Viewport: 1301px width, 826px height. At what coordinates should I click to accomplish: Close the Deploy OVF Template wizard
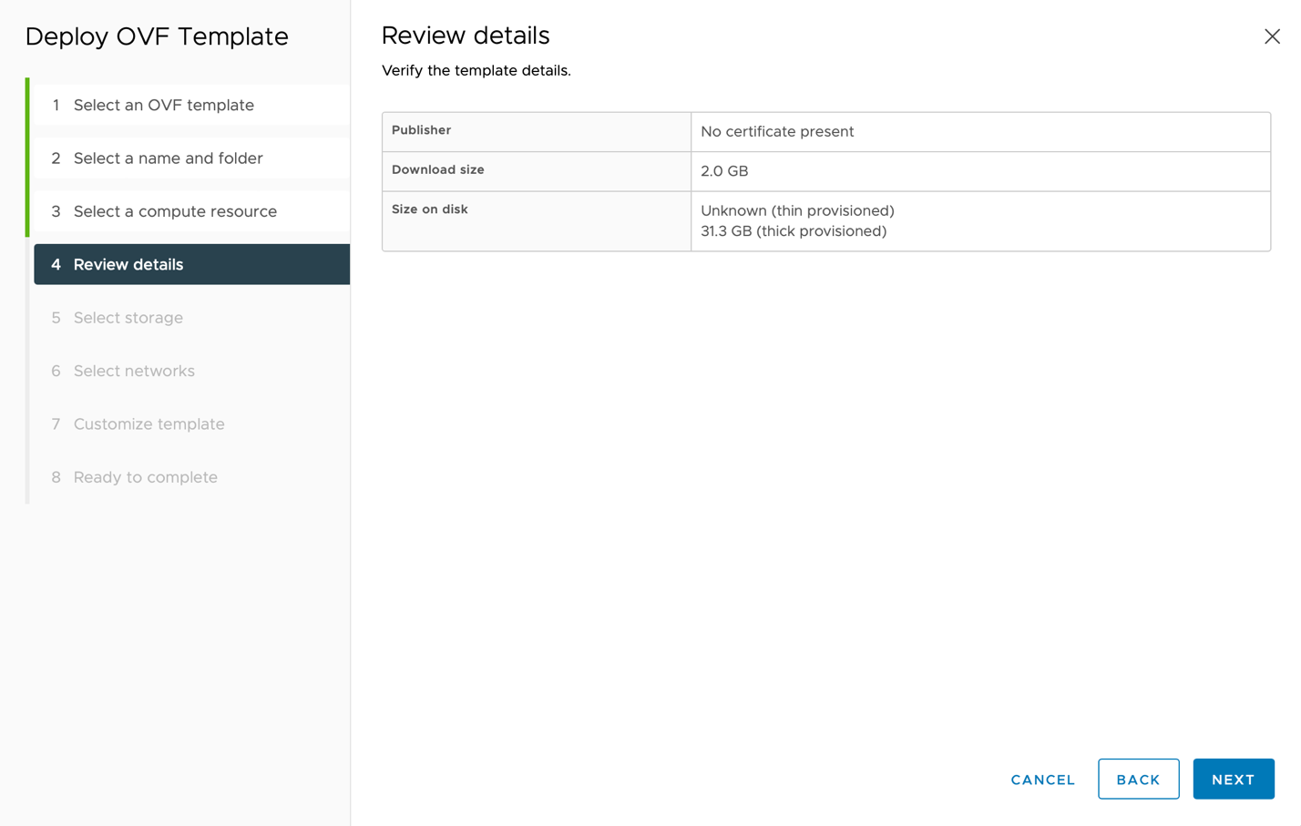coord(1272,36)
